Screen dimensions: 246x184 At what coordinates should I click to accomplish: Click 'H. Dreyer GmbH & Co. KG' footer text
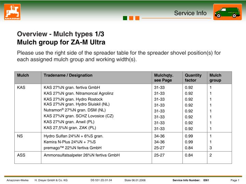click(x=51, y=180)
